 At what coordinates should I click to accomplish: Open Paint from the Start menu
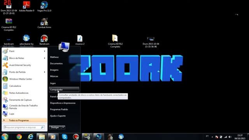pyautogui.click(x=25, y=51)
